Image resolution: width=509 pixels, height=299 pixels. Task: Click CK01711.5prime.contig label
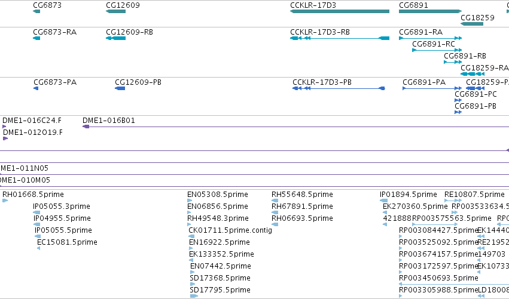pos(230,230)
